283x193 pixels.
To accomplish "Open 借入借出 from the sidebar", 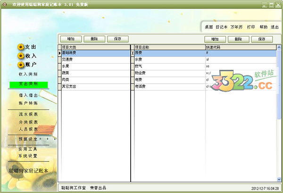I will pos(28,95).
